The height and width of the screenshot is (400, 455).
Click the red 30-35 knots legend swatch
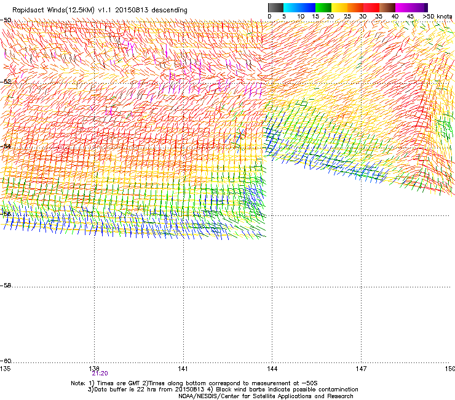(x=371, y=7)
